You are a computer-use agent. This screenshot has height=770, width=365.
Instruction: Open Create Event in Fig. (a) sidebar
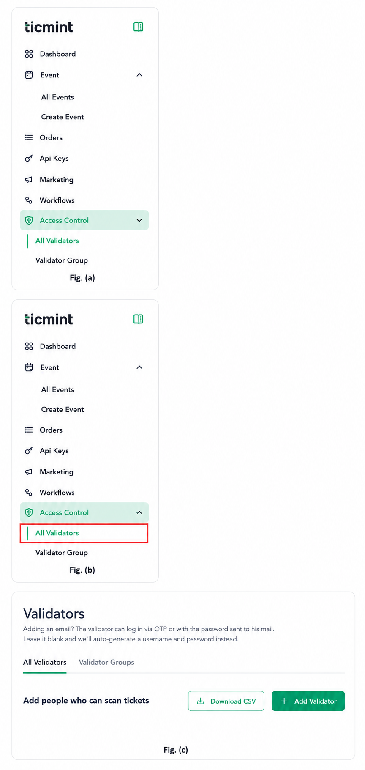click(x=63, y=117)
